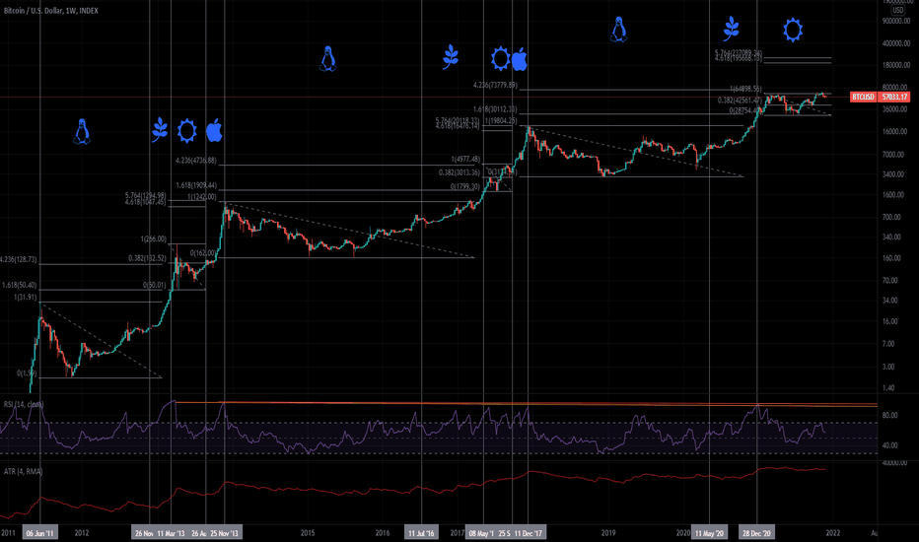Select the 1(64898.56) Fibonacci label

[745, 89]
